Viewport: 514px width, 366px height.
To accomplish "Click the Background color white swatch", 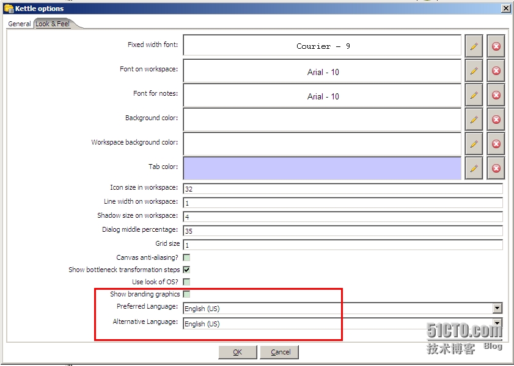I will (x=322, y=120).
